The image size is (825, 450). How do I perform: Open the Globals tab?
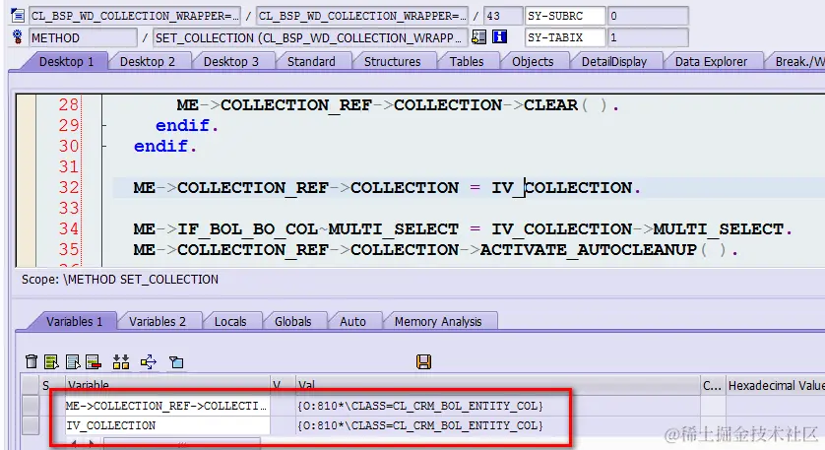coord(293,322)
